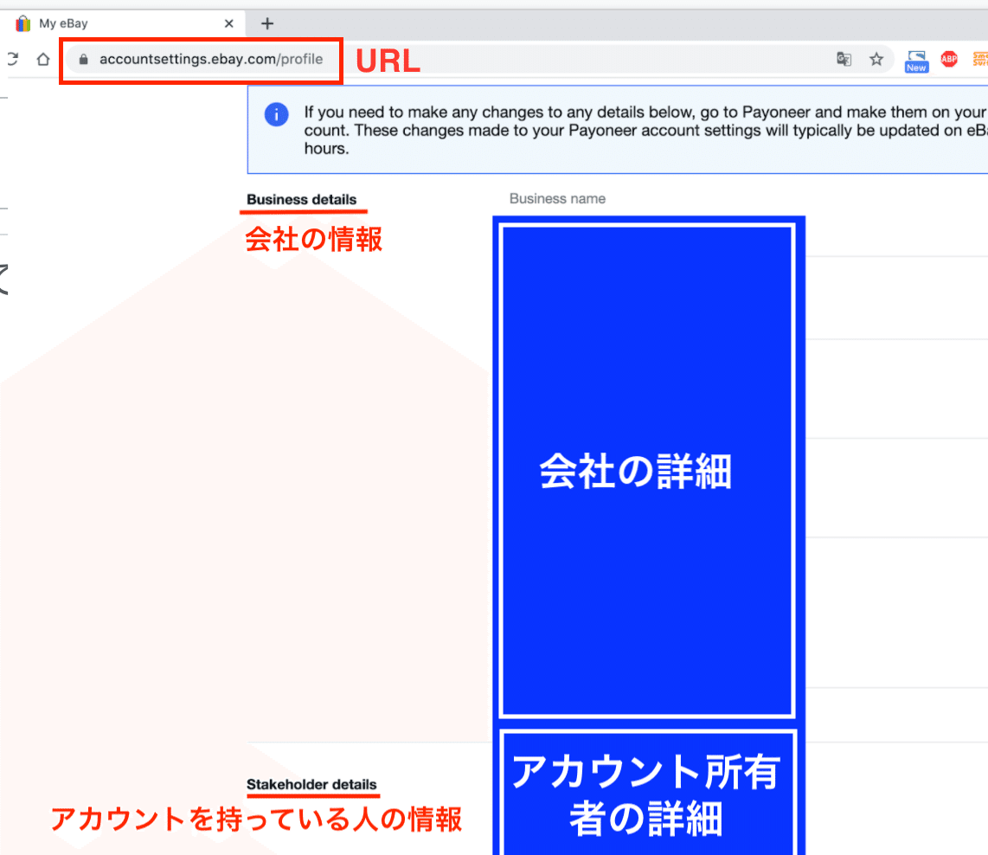The image size is (988, 855).
Task: Select the My eBay browser tab
Action: coord(124,24)
